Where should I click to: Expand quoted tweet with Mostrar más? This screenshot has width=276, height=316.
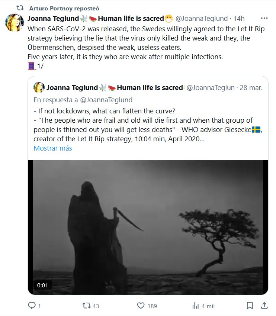(53, 148)
